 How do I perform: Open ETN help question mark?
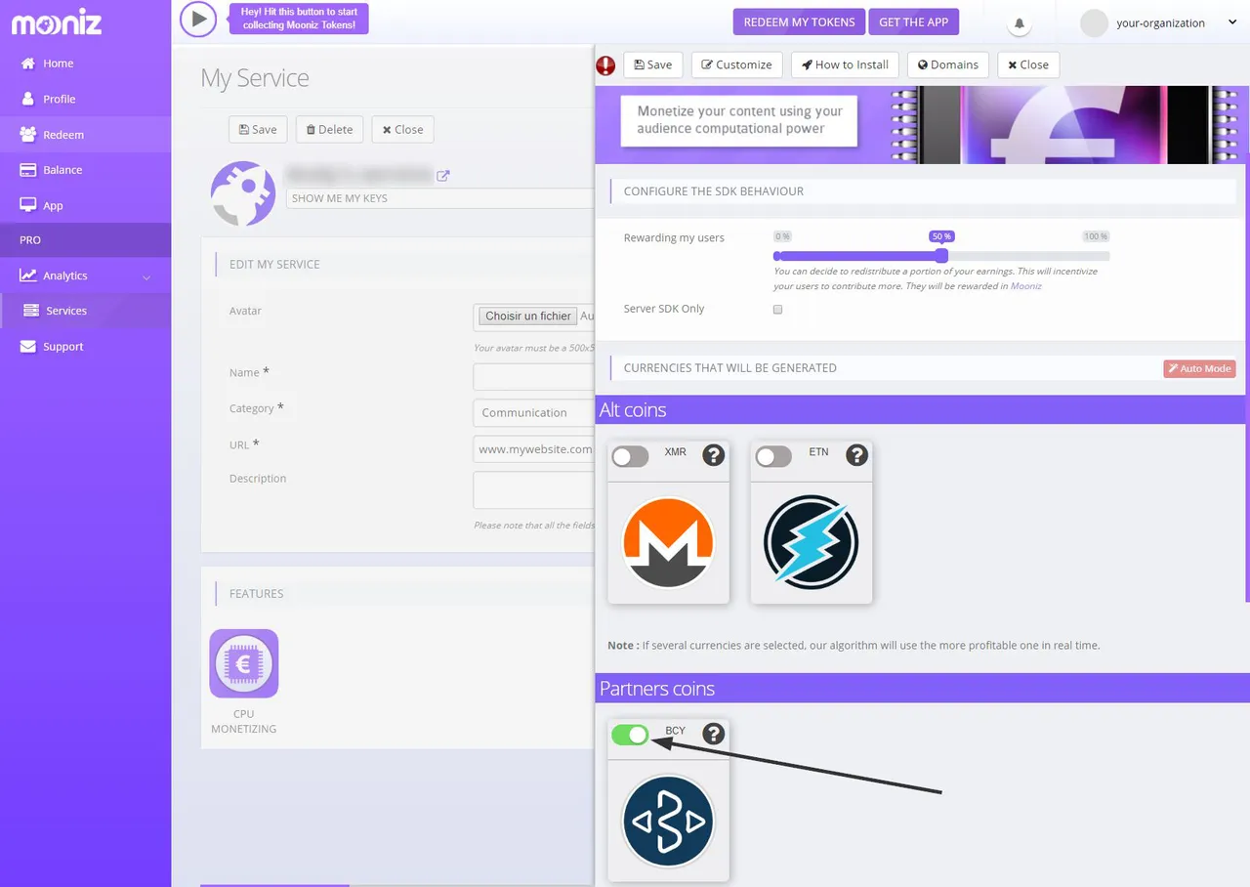click(856, 455)
